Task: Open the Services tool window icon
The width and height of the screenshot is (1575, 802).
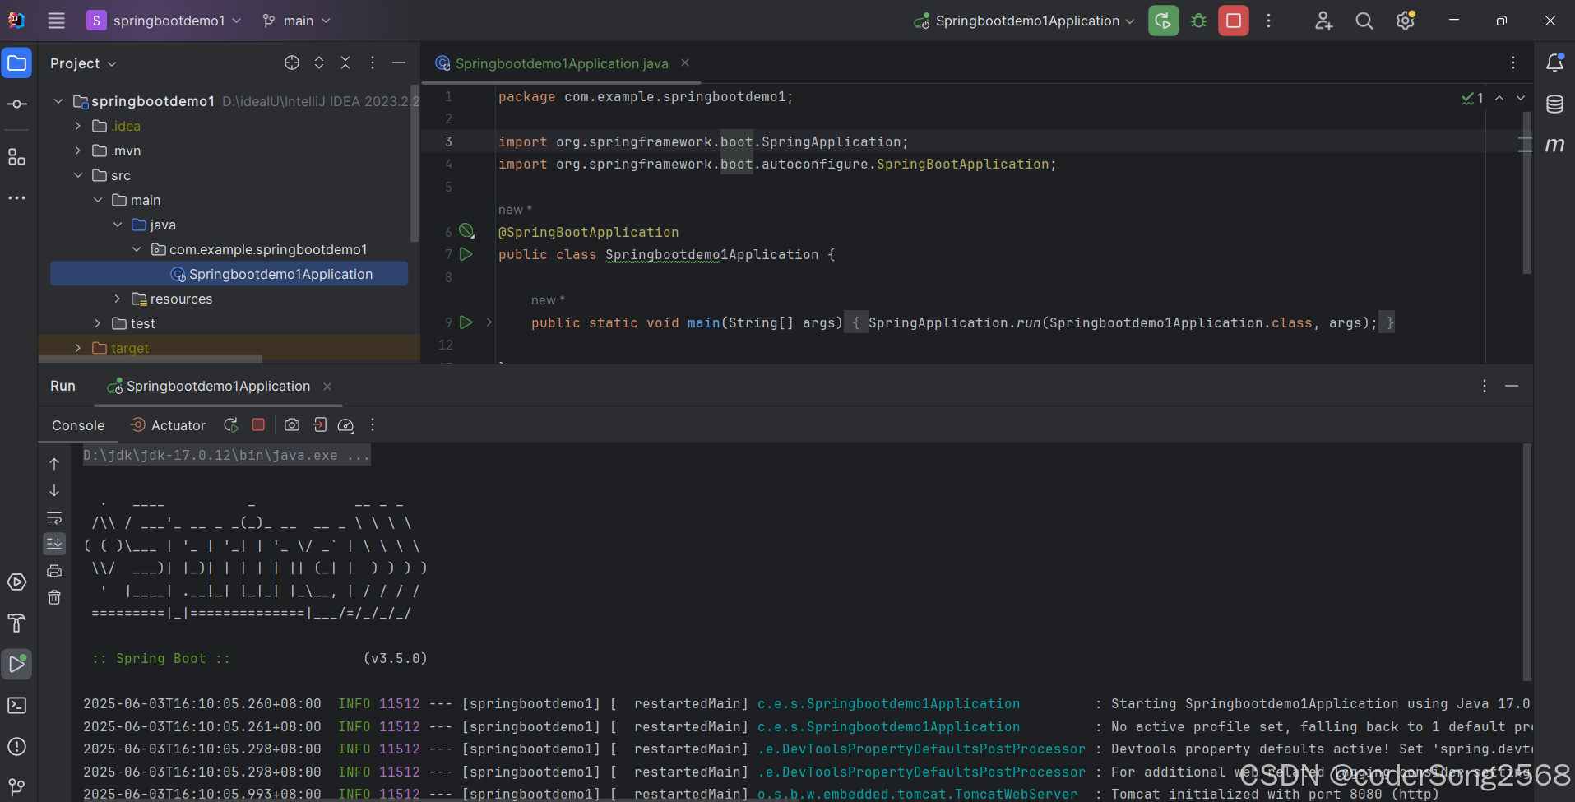Action: (x=17, y=582)
